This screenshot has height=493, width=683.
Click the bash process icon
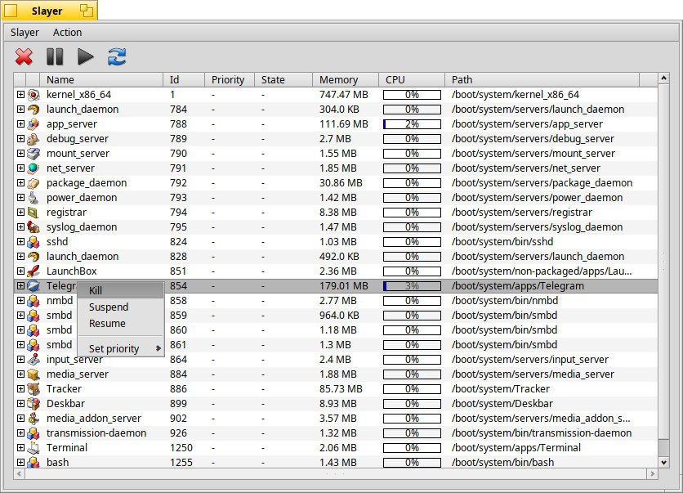pos(33,463)
